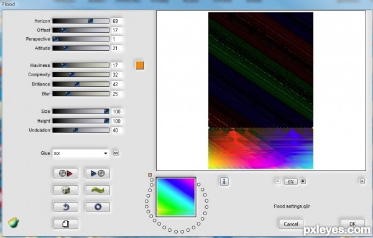Click the Complexity value field showing 32
The image size is (373, 238).
(117, 74)
